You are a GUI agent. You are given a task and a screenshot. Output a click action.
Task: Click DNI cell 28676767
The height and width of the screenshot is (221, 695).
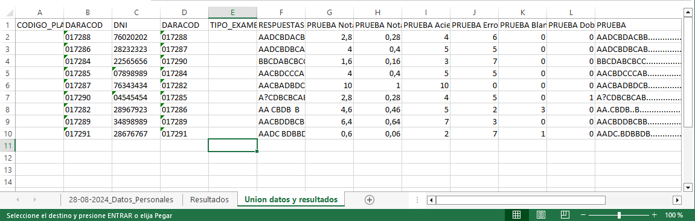pyautogui.click(x=136, y=133)
